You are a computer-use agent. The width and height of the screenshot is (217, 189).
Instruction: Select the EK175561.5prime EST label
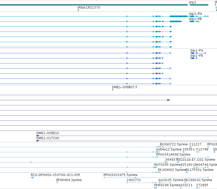(x=199, y=170)
